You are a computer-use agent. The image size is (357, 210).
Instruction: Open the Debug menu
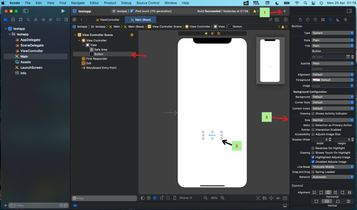(126, 3)
